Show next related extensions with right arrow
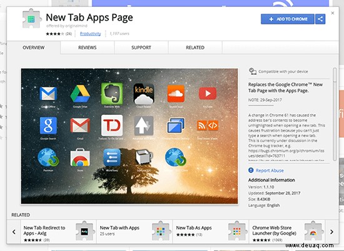 tap(331, 232)
